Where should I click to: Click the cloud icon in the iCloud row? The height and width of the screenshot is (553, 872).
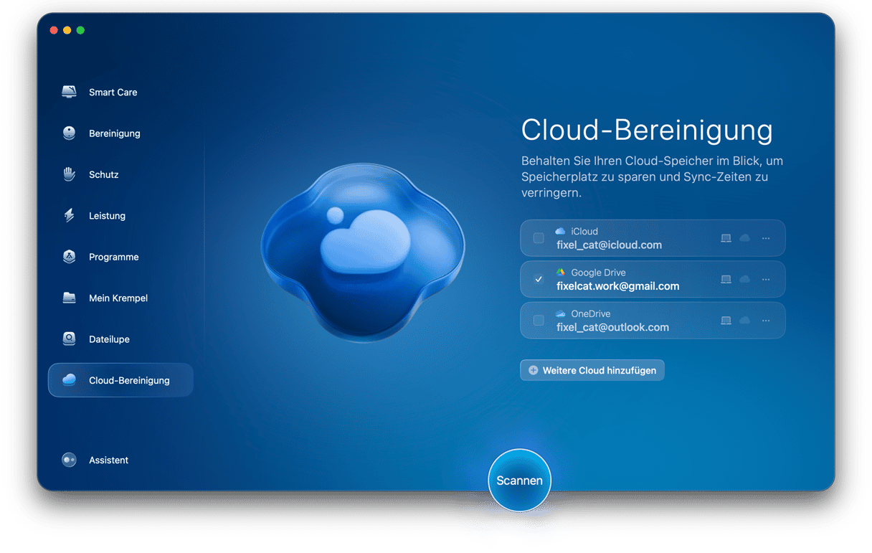(744, 238)
